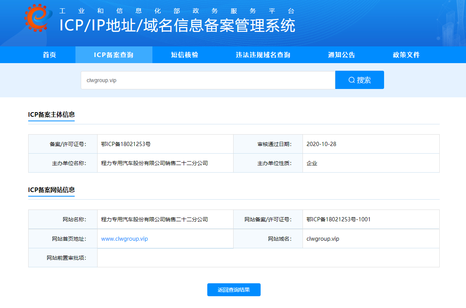This screenshot has width=466, height=308.
Task: Open the www.clwgroup.vip homepage link
Action: point(125,239)
